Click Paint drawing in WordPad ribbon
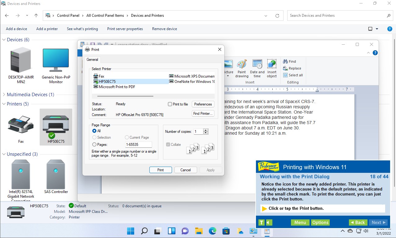 tap(242, 69)
